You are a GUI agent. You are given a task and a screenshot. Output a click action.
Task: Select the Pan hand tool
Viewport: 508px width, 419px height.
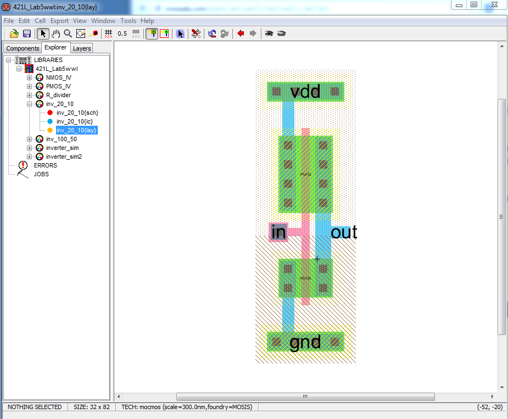(x=55, y=33)
